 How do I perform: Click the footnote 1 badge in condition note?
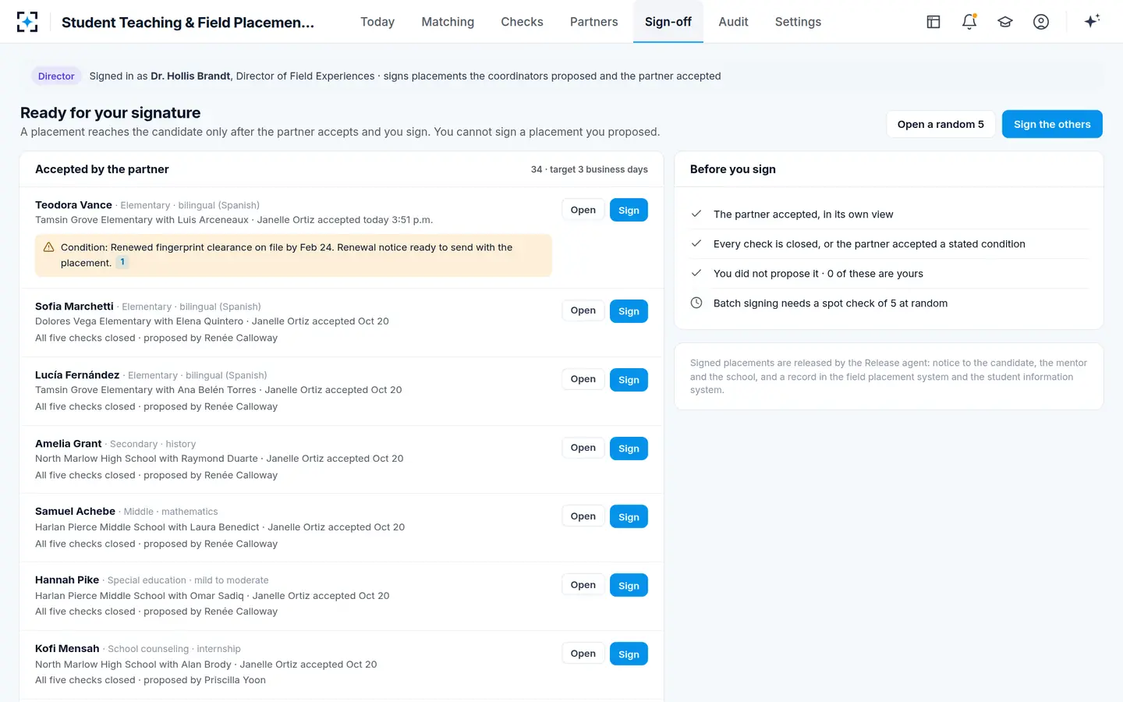pos(122,262)
